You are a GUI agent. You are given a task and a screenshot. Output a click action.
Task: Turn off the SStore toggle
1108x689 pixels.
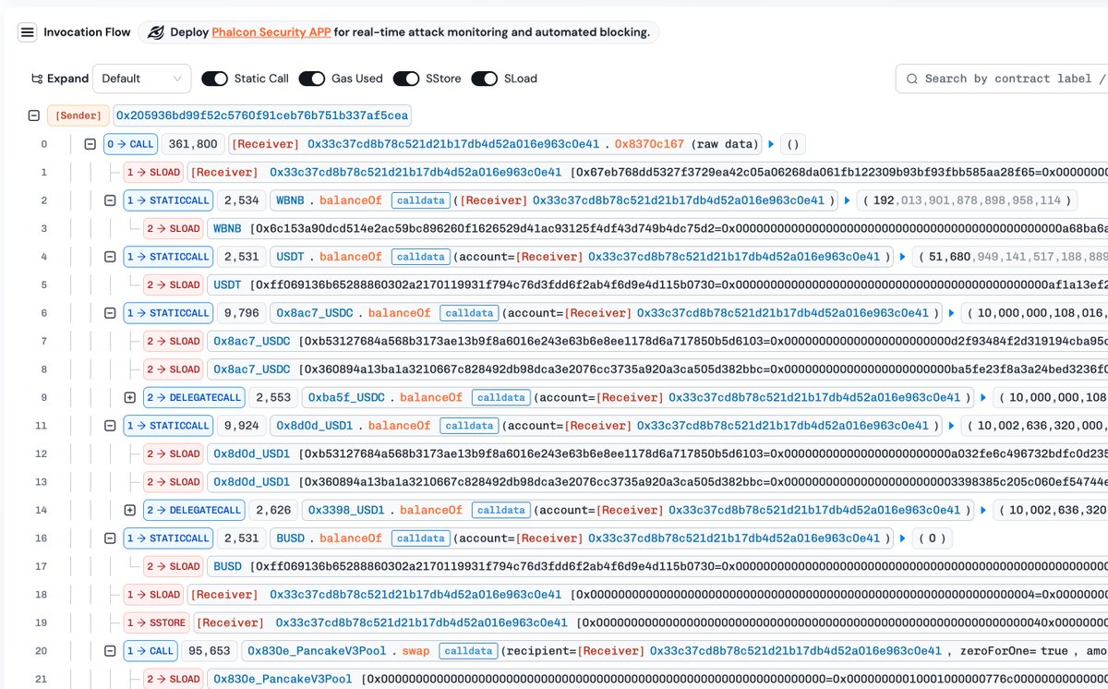click(406, 79)
